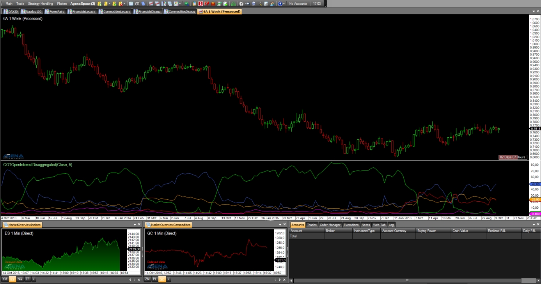This screenshot has height=284, width=541.
Task: Toggle the ES instrument button
Action: click(x=12, y=279)
